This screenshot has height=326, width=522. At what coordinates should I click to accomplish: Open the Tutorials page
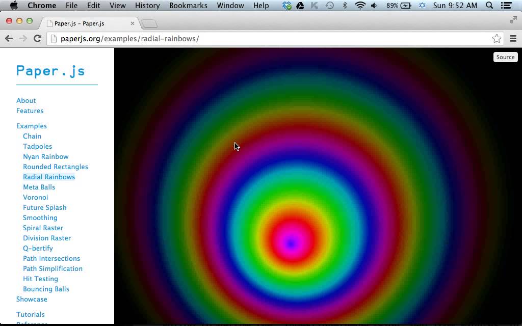pos(30,314)
